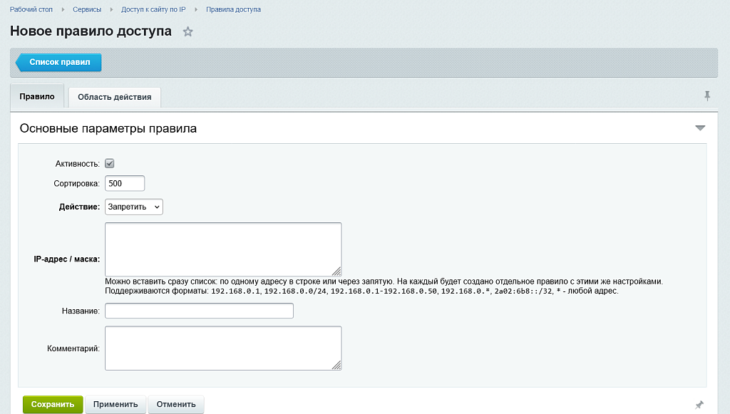Click inside the IP-адрес / маска textarea
The height and width of the screenshot is (414, 730).
[x=223, y=249]
